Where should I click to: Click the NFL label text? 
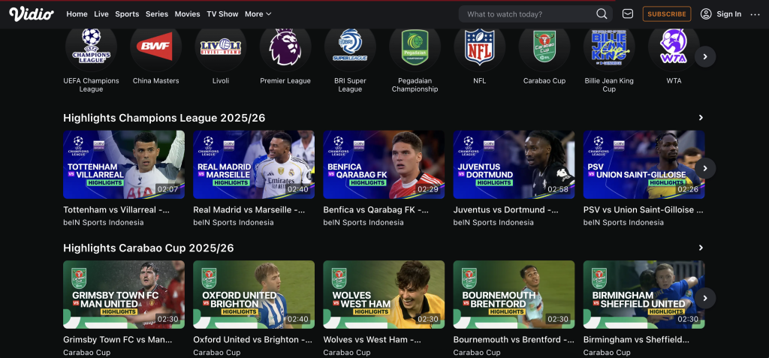click(x=480, y=81)
